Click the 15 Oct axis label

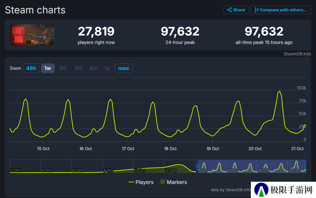pos(43,148)
